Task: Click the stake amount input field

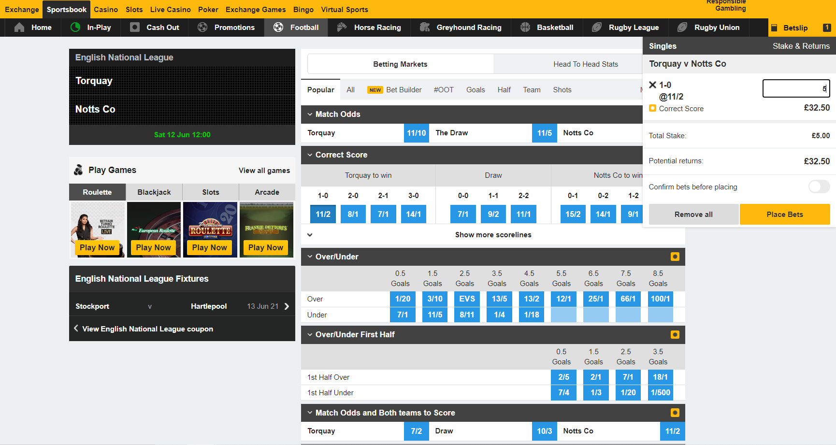Action: (795, 88)
